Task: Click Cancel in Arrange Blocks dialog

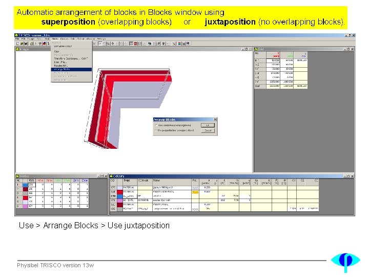Action: pyautogui.click(x=208, y=130)
